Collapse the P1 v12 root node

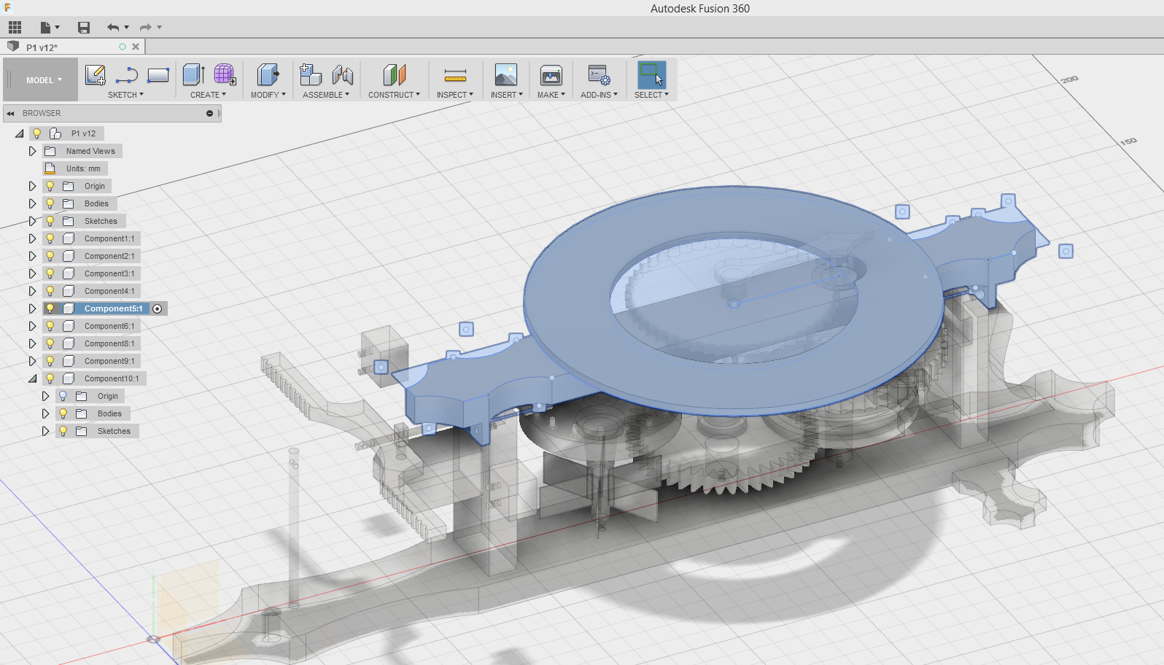pos(20,133)
